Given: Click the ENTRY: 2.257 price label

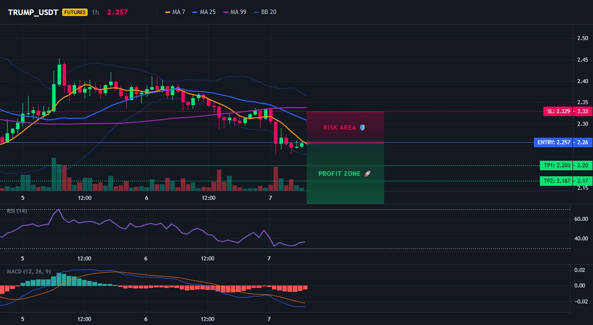Looking at the screenshot, I should [x=553, y=143].
